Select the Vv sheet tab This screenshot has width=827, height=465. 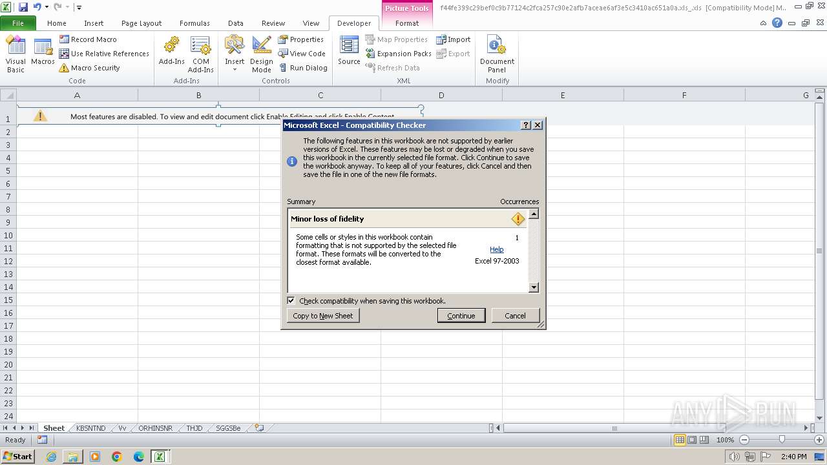[x=122, y=428]
